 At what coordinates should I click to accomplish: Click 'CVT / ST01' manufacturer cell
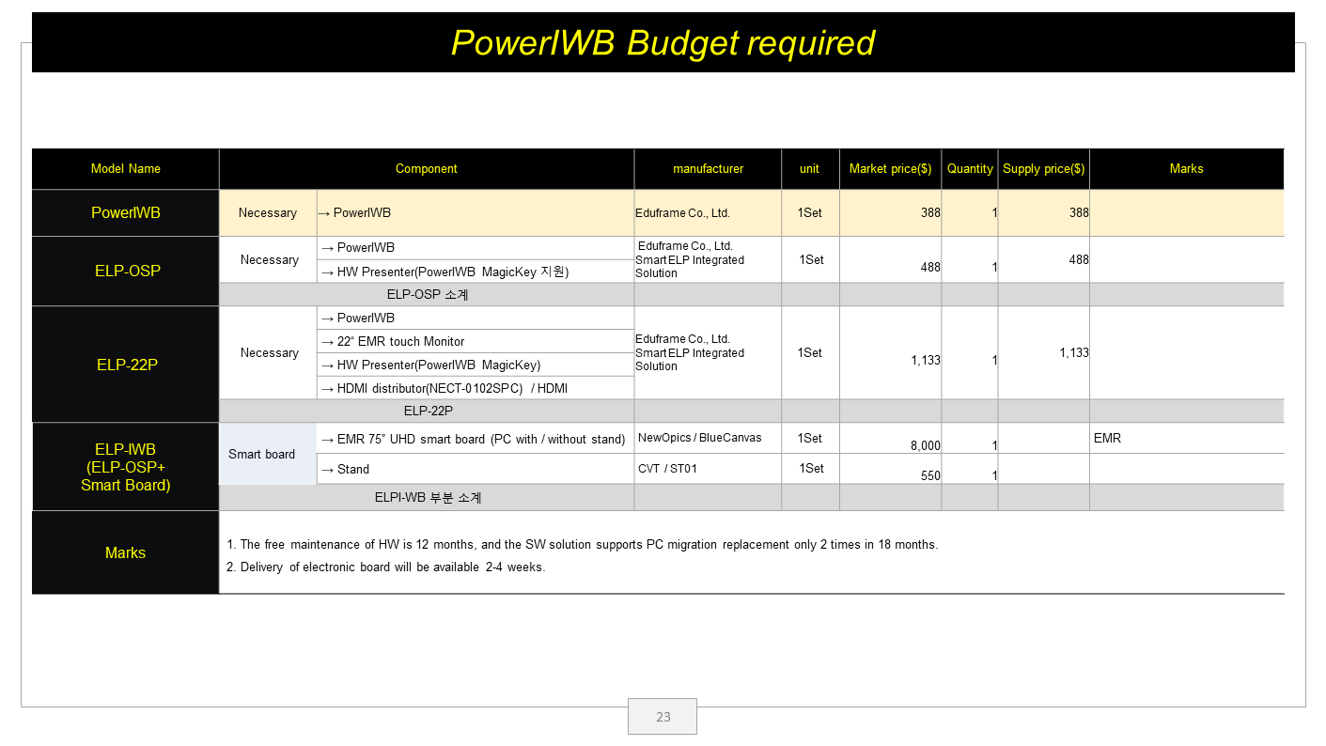[x=708, y=469]
